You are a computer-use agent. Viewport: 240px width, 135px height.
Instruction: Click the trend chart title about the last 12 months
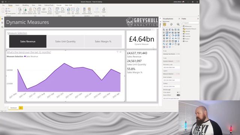point(29,52)
